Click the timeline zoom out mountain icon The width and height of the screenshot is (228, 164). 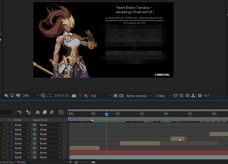click(70, 162)
